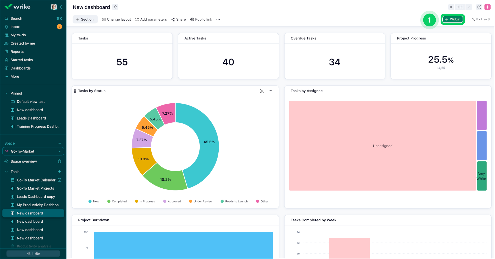The height and width of the screenshot is (259, 495).
Task: Collapse the Pinned section
Action: 6,93
